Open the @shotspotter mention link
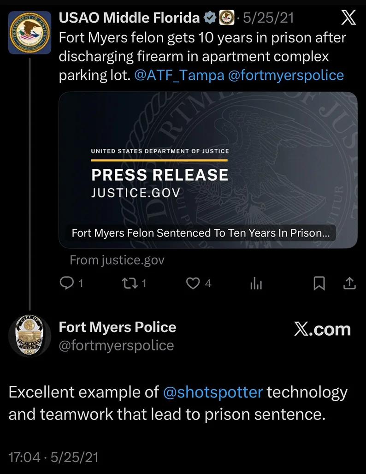Image resolution: width=366 pixels, height=474 pixels. [213, 392]
